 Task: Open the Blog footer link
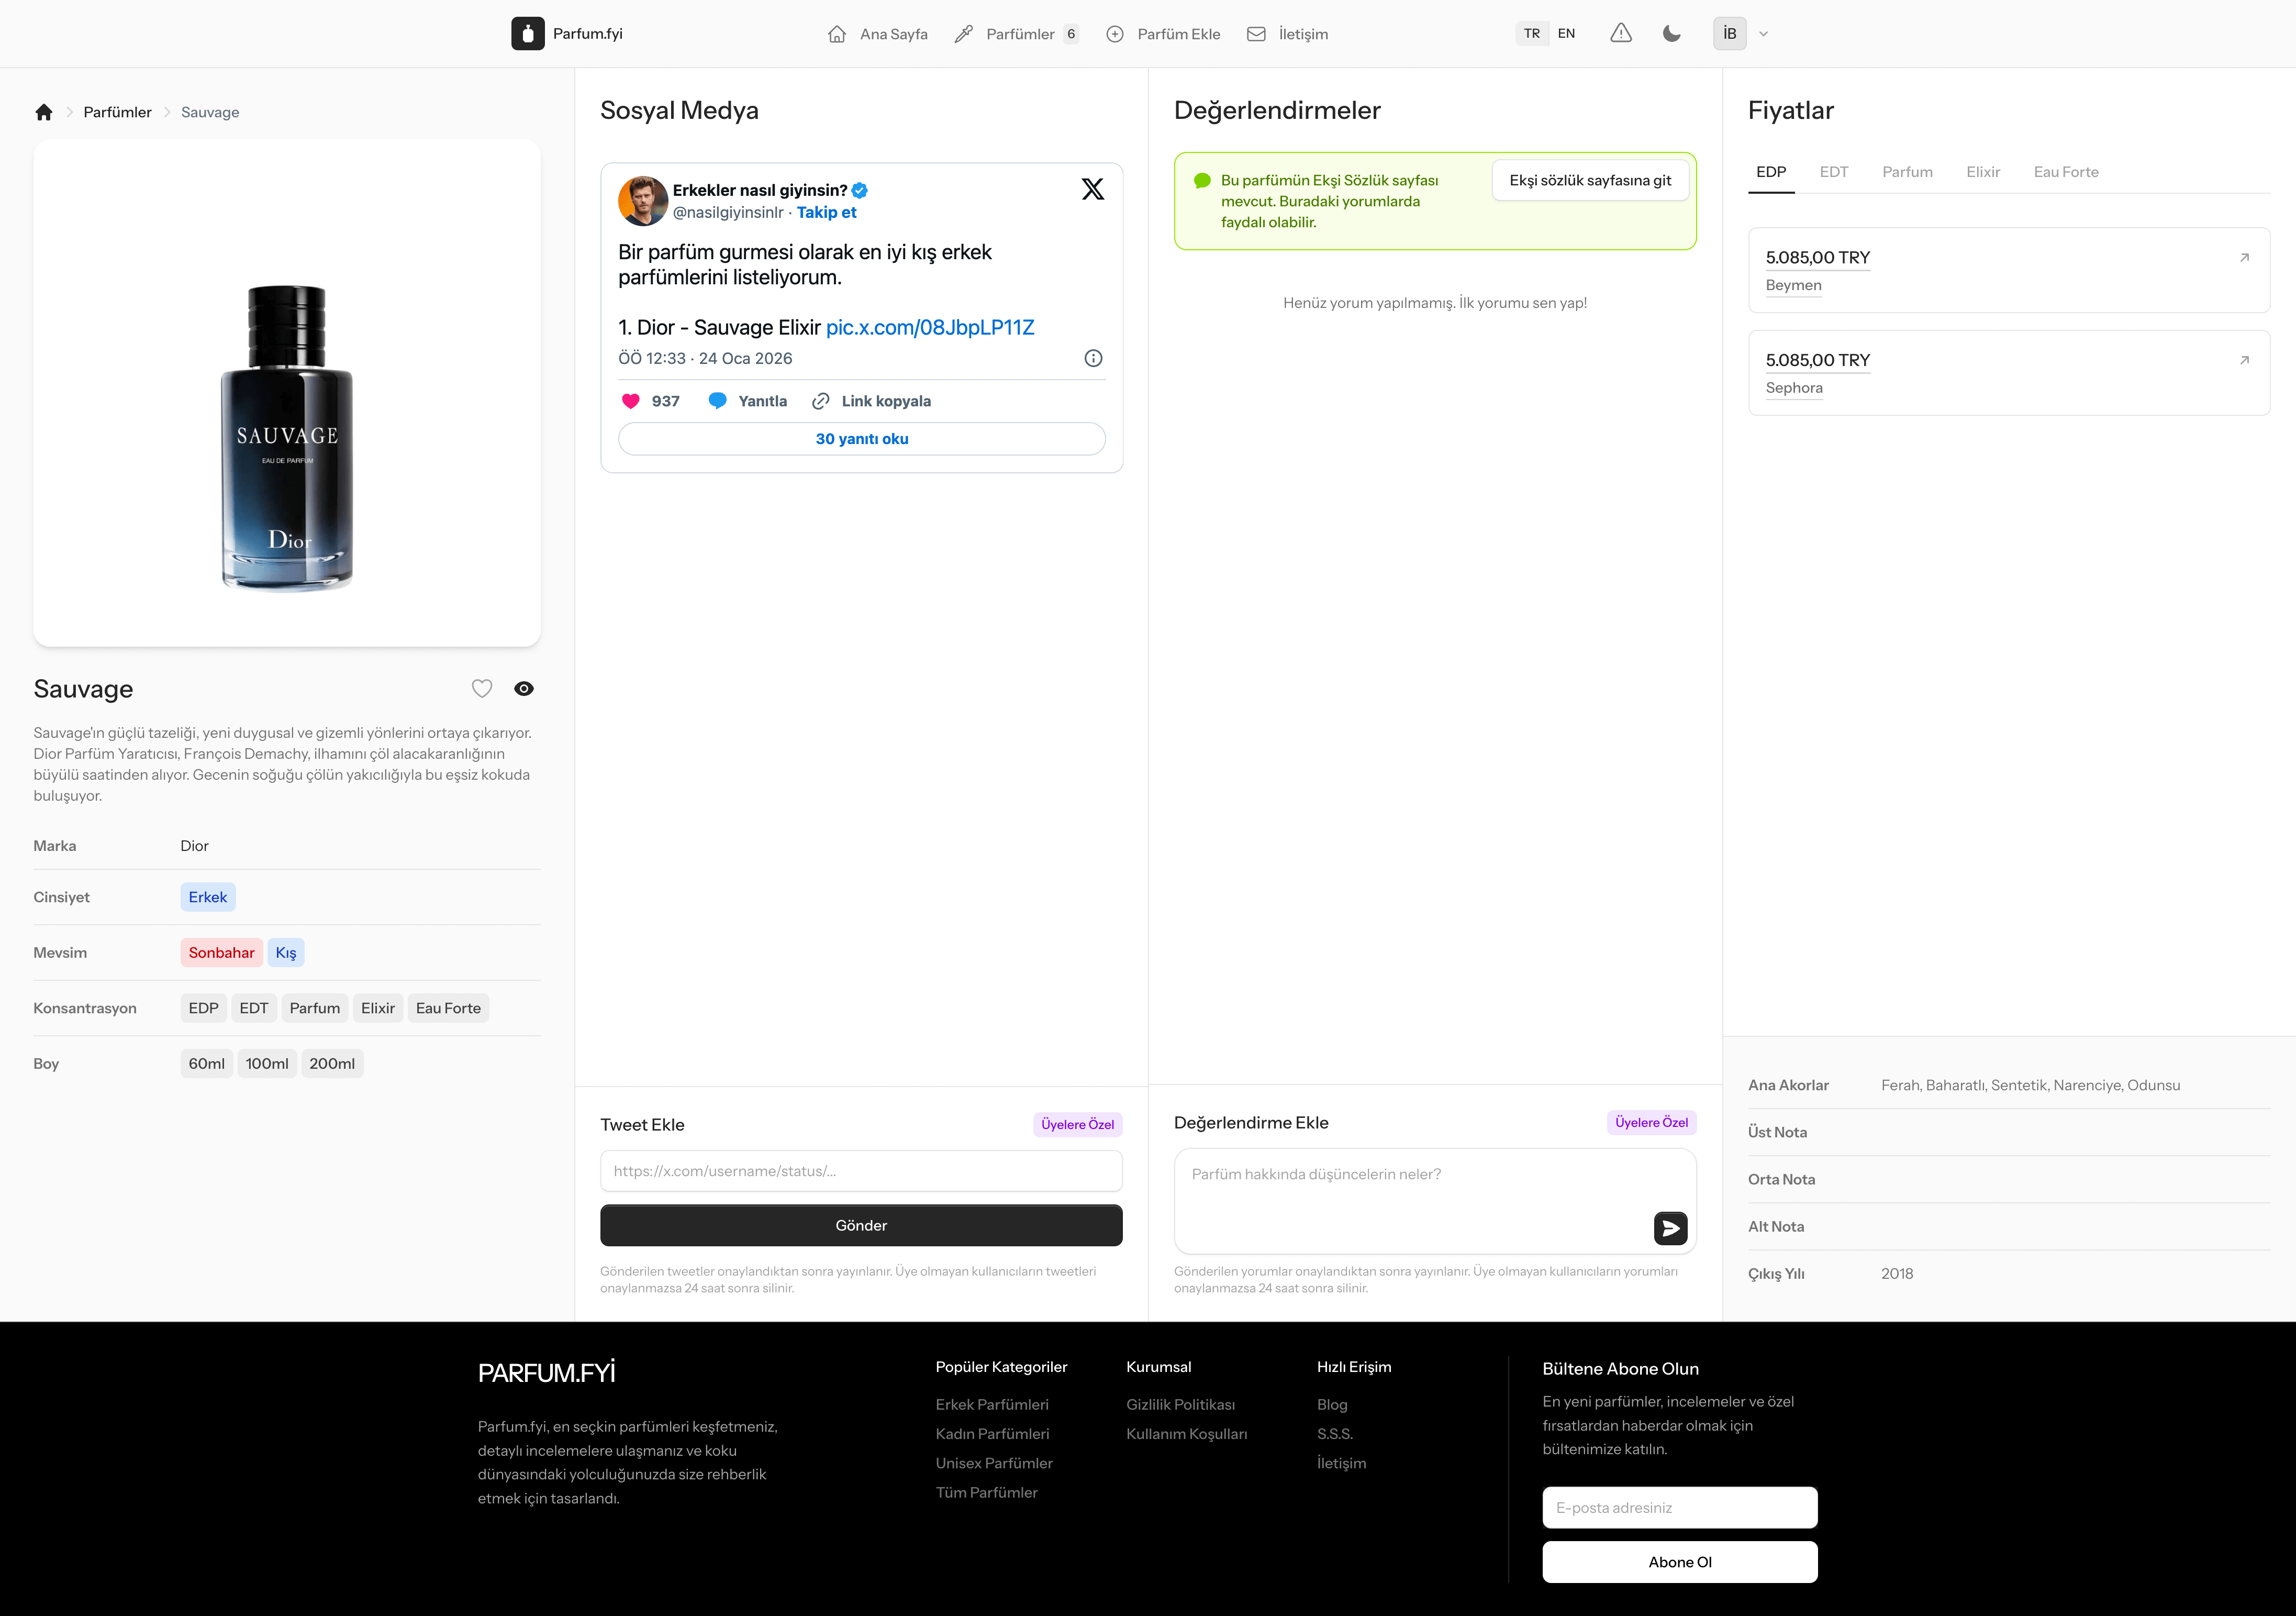click(x=1332, y=1405)
